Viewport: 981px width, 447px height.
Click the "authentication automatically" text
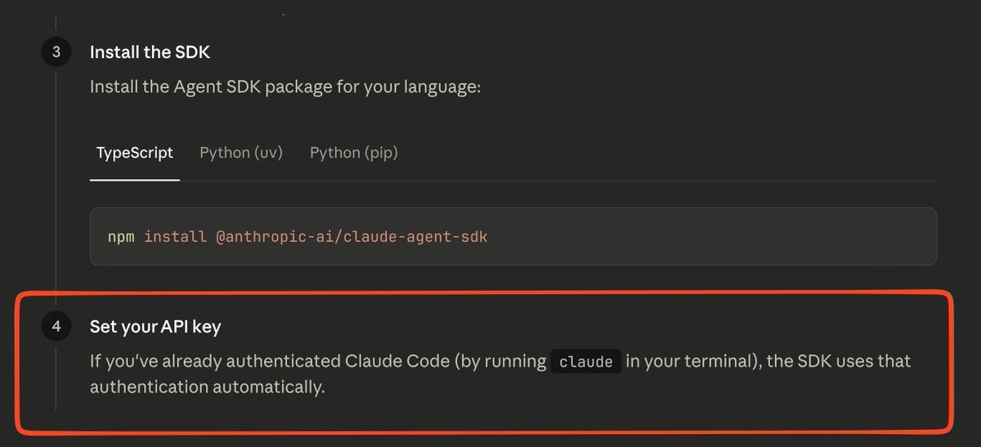click(x=208, y=387)
